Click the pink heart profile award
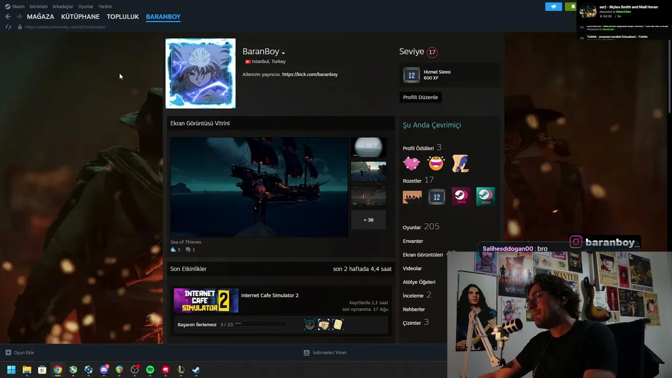The width and height of the screenshot is (672, 378). (x=412, y=164)
